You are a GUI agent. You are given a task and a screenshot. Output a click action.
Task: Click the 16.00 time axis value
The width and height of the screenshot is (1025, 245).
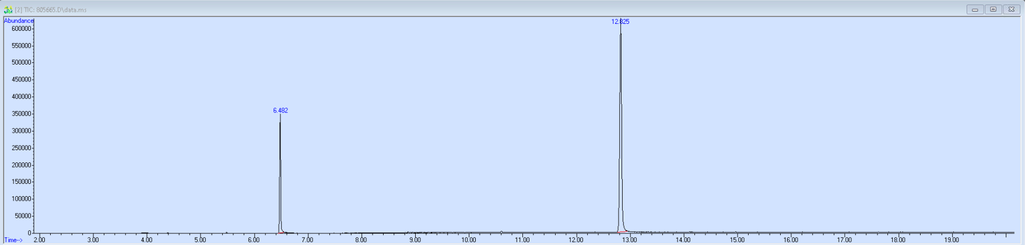point(790,240)
